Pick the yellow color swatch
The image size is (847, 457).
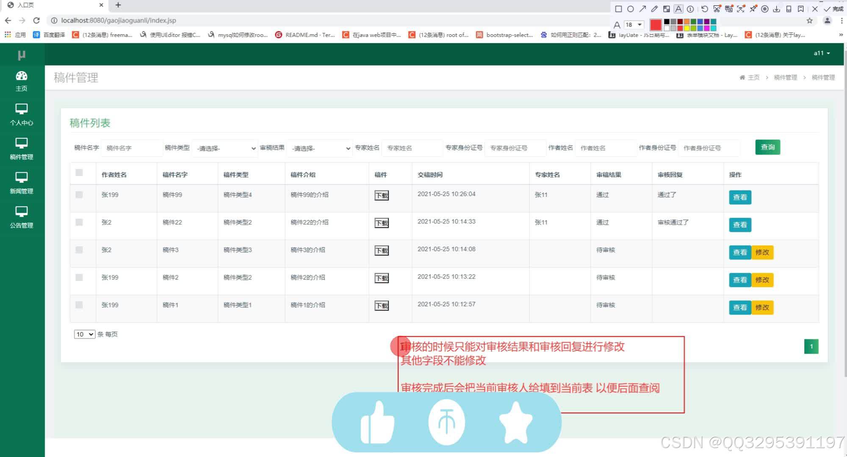[x=686, y=28]
